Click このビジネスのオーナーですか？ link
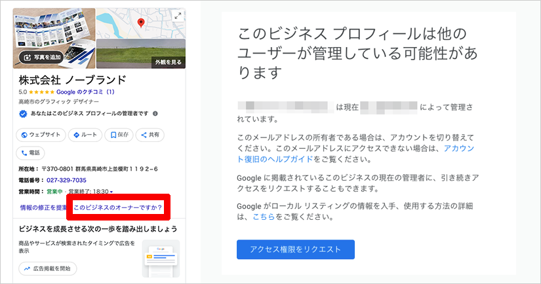 [117, 207]
